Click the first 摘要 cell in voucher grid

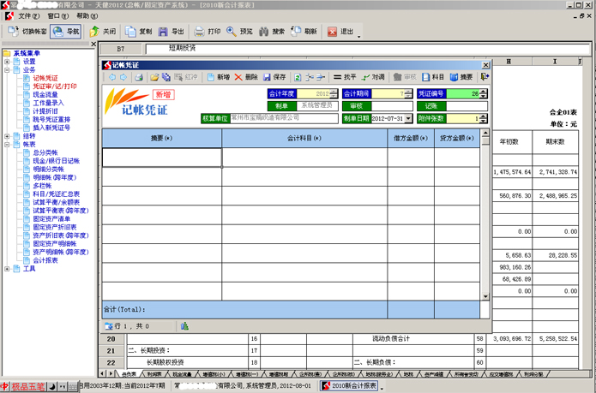point(161,158)
